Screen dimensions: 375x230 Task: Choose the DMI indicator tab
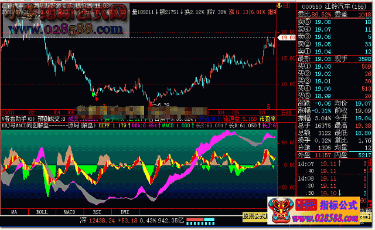point(125,212)
